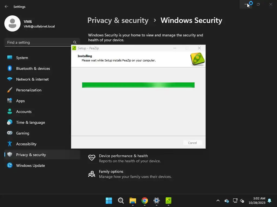Click the family people icon

[x=92, y=174]
